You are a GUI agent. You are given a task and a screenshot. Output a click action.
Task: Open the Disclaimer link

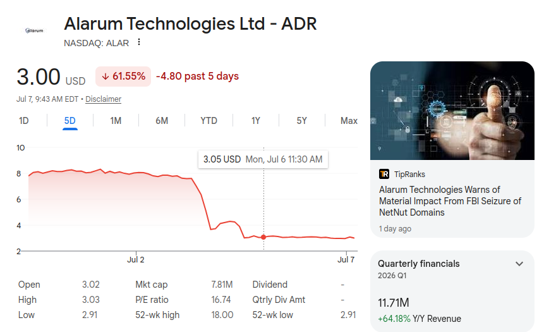point(104,99)
